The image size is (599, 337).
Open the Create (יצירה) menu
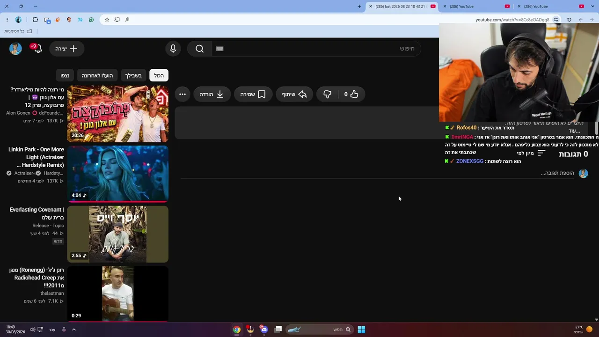point(66,49)
